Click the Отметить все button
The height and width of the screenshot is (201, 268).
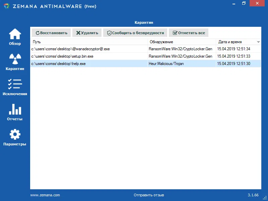tap(189, 33)
